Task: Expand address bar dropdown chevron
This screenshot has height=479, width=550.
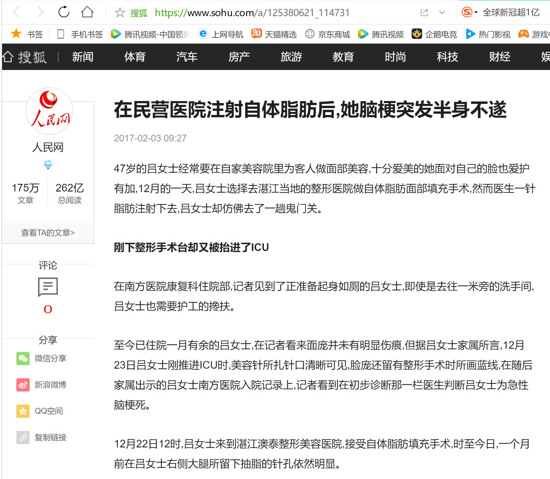Action: tap(442, 12)
